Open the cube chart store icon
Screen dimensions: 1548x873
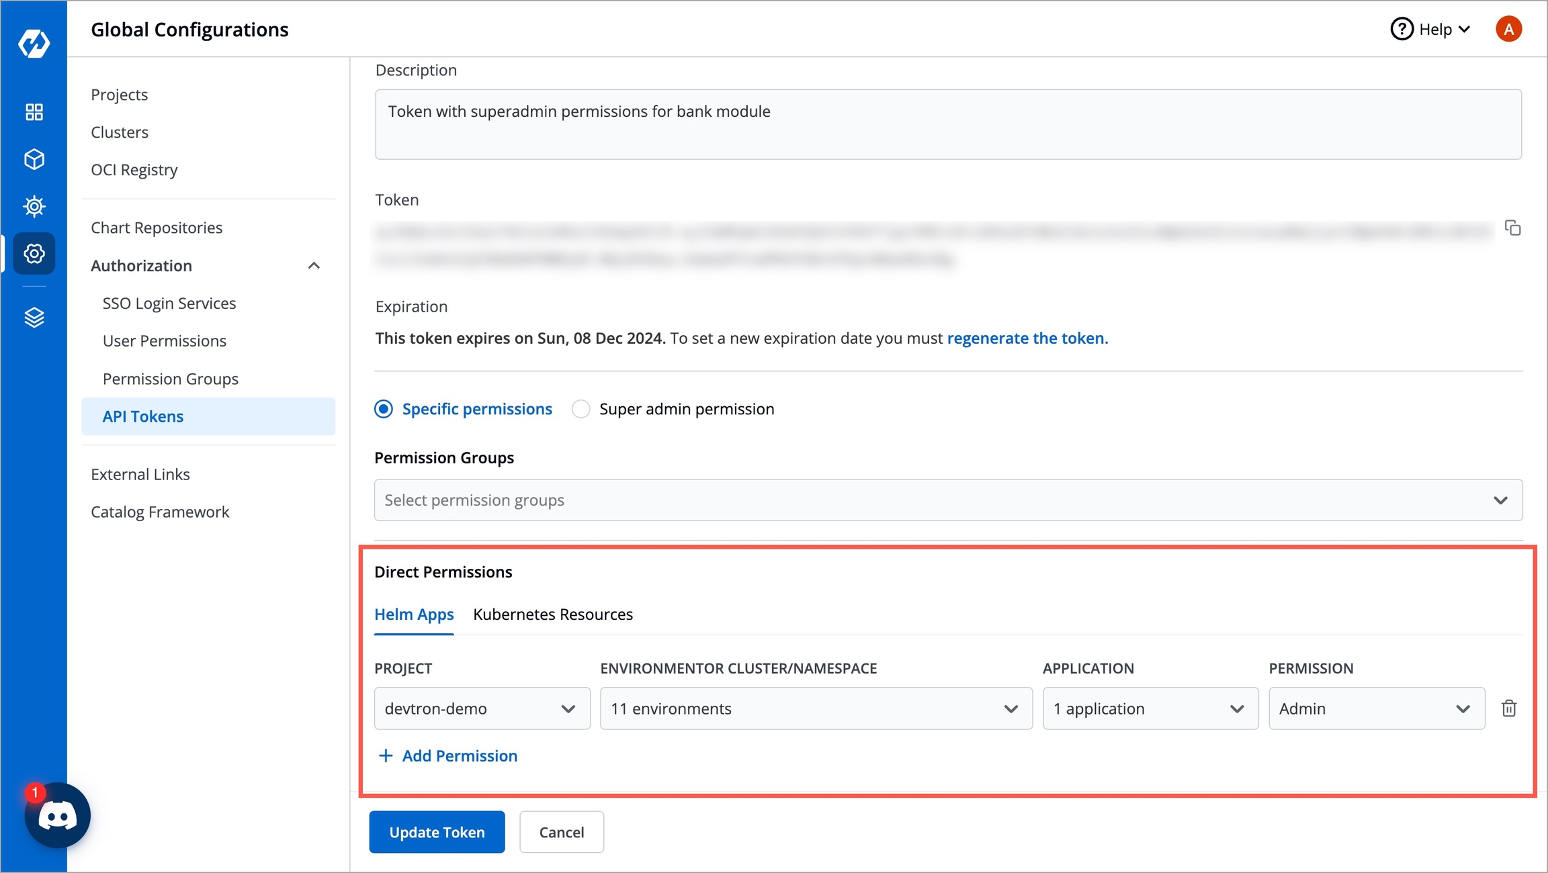[x=34, y=159]
